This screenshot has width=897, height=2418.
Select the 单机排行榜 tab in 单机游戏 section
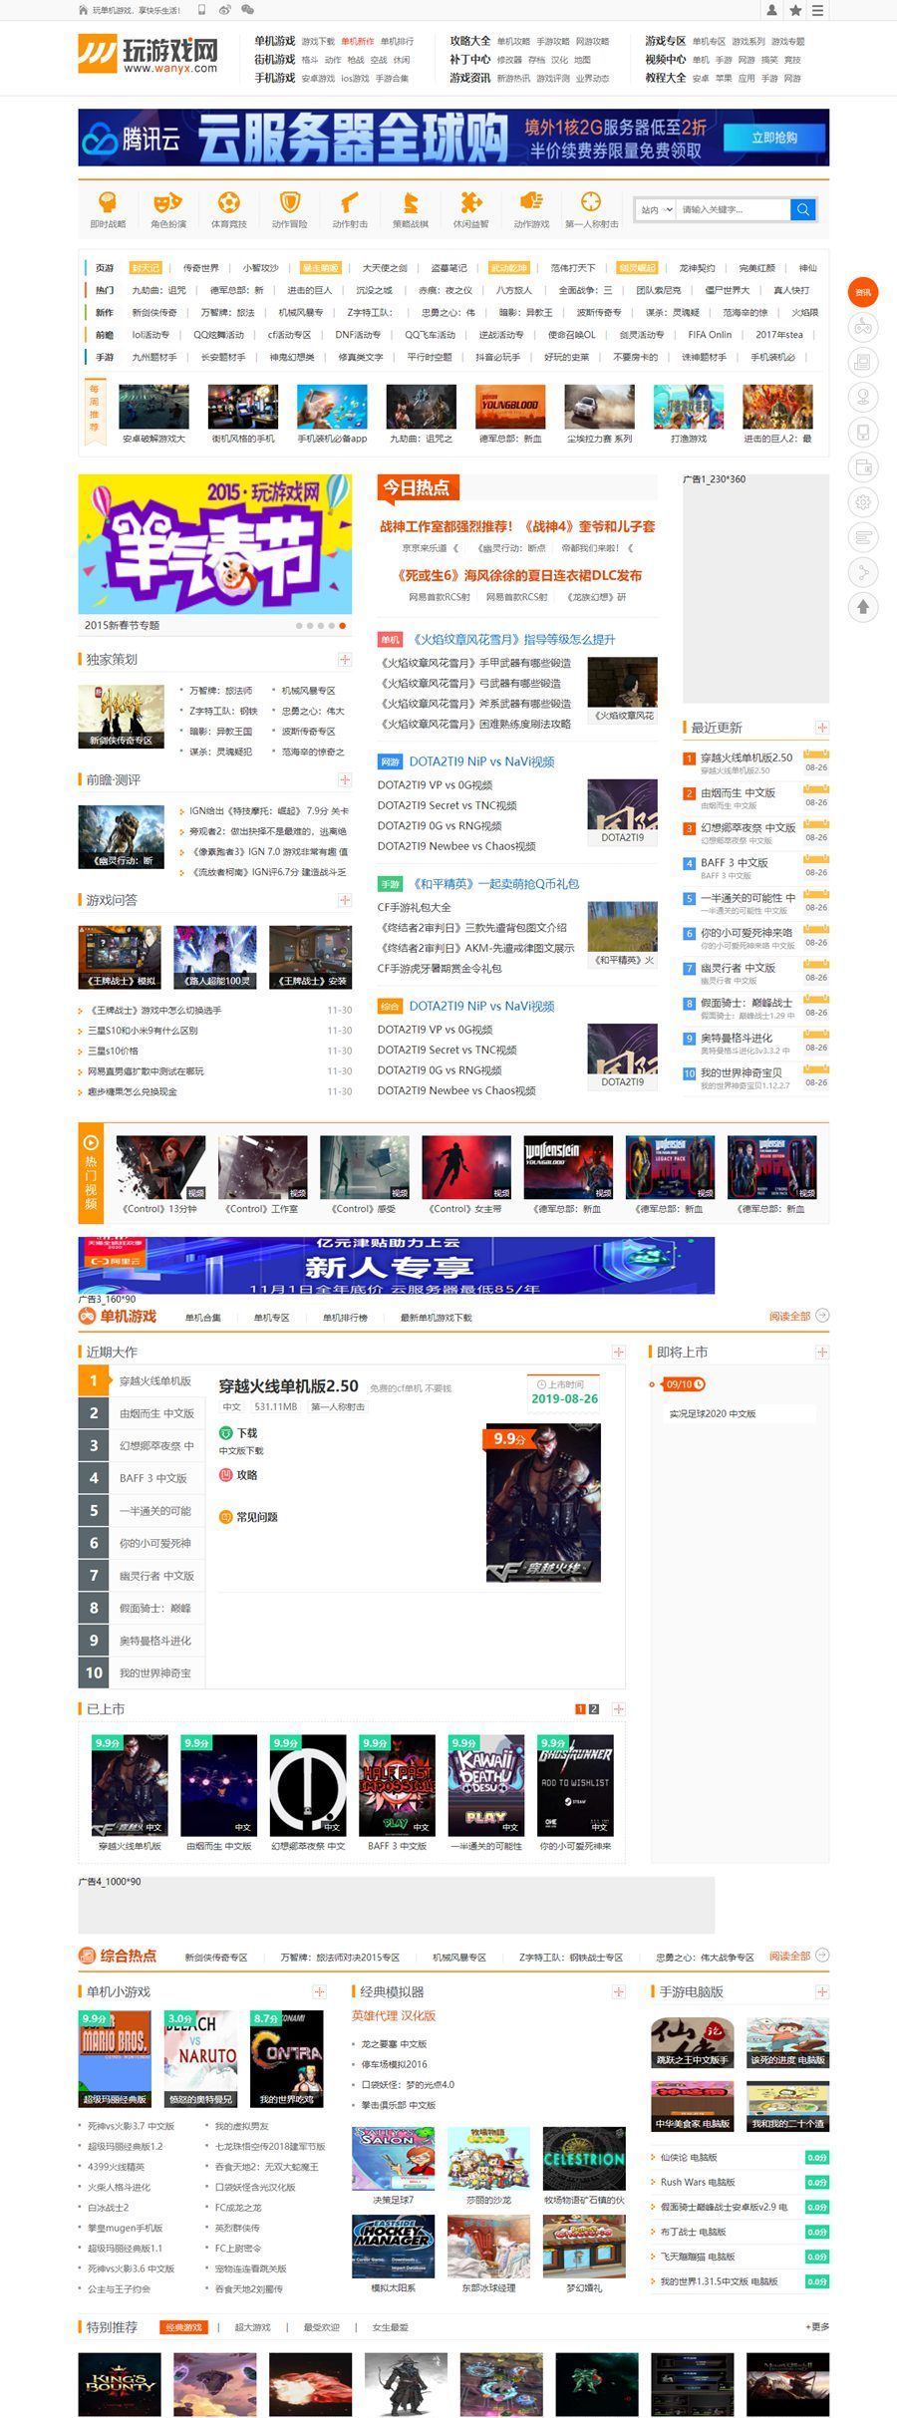[345, 1318]
